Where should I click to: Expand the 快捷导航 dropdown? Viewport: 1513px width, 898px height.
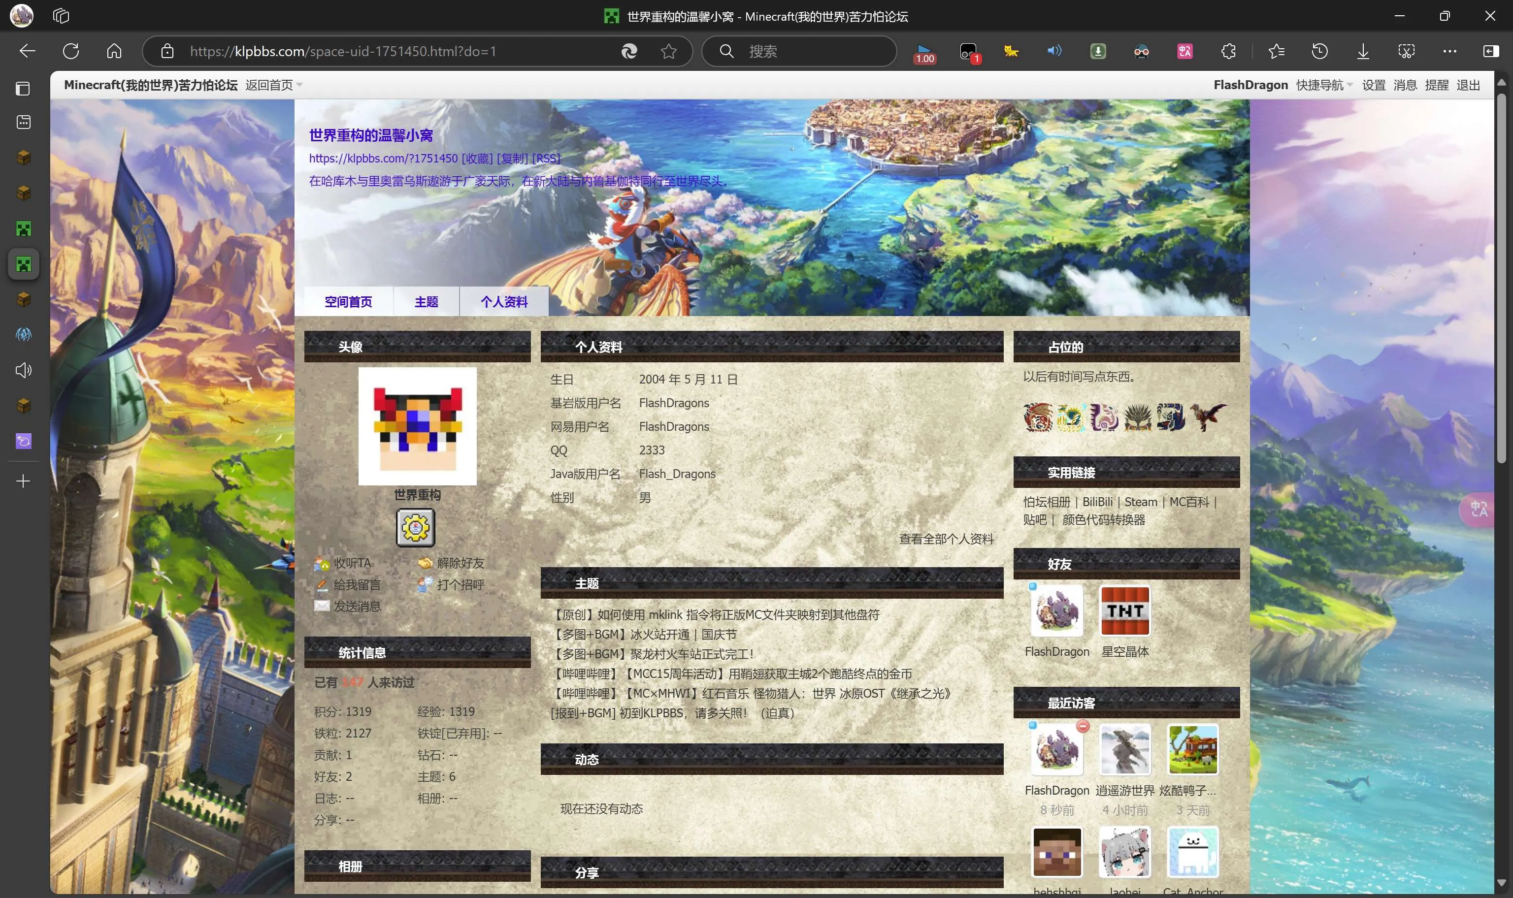[1324, 85]
